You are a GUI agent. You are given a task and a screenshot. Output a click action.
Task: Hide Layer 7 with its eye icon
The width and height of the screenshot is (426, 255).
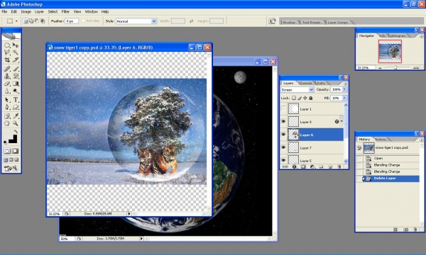283,147
